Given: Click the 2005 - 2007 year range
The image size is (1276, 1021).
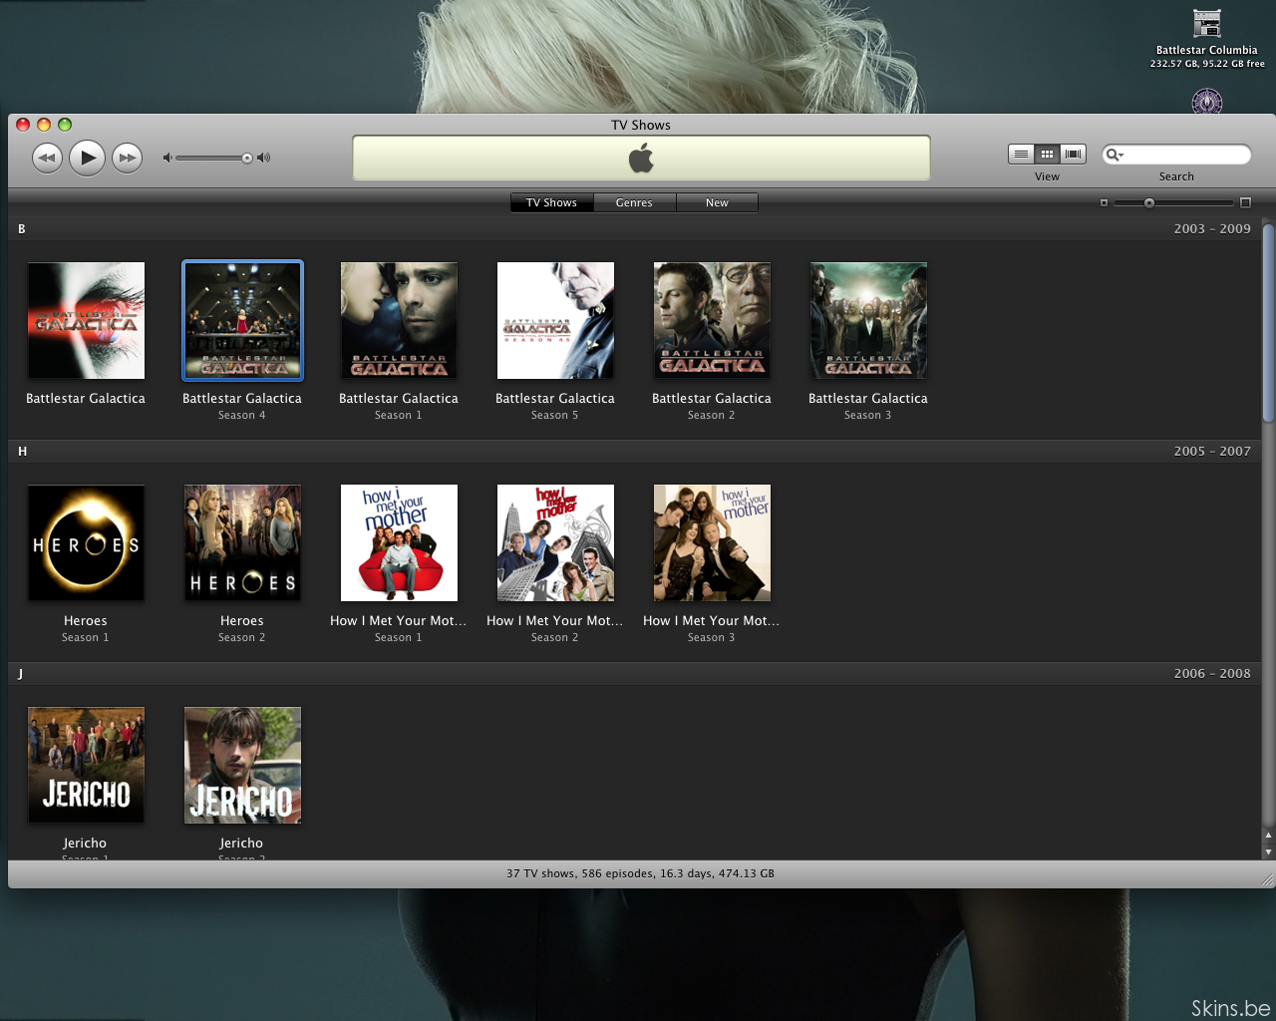Looking at the screenshot, I should (1212, 452).
